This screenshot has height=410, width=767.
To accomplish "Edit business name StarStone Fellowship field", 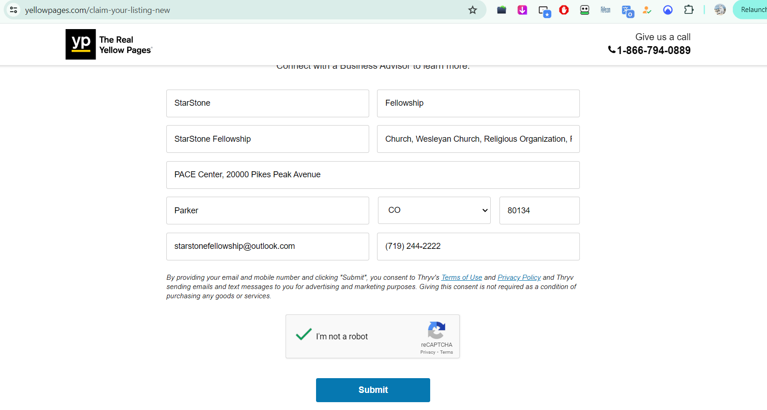I will click(268, 139).
